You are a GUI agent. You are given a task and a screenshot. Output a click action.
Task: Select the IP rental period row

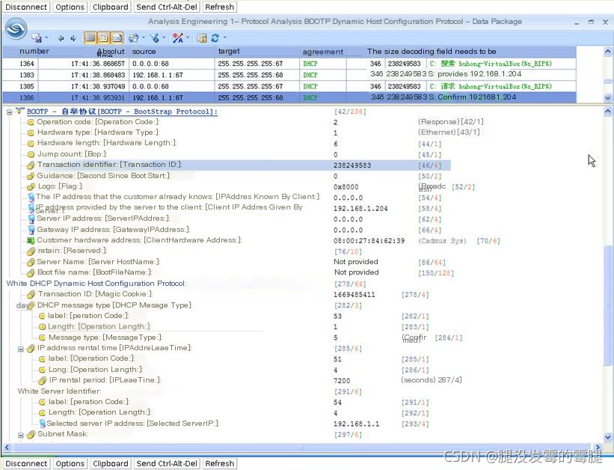(x=105, y=380)
